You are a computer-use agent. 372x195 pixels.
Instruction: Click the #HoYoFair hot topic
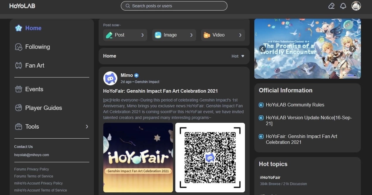coord(270,177)
